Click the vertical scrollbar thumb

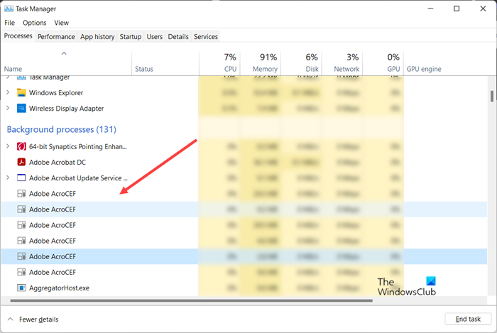coord(491,97)
